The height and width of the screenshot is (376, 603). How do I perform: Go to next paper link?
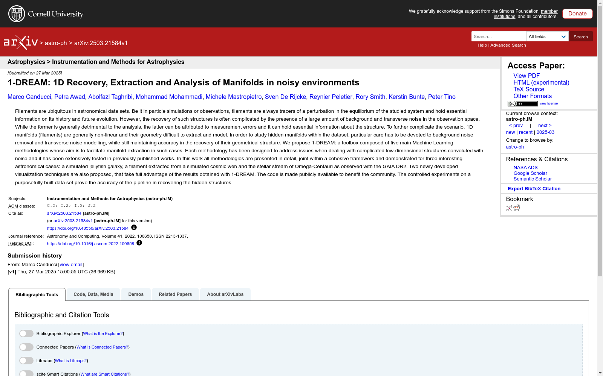[545, 126]
